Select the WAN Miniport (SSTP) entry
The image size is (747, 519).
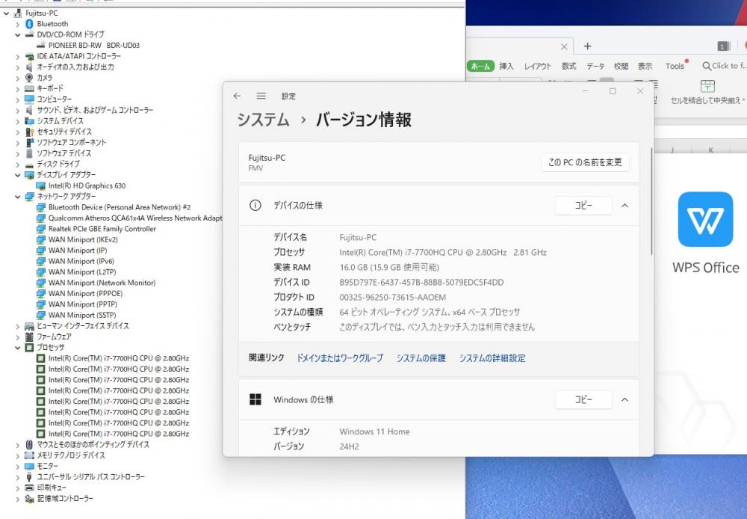[82, 316]
